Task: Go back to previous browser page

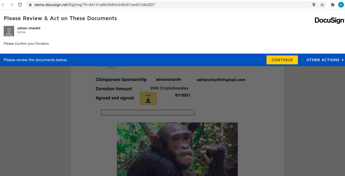Action: pos(3,5)
